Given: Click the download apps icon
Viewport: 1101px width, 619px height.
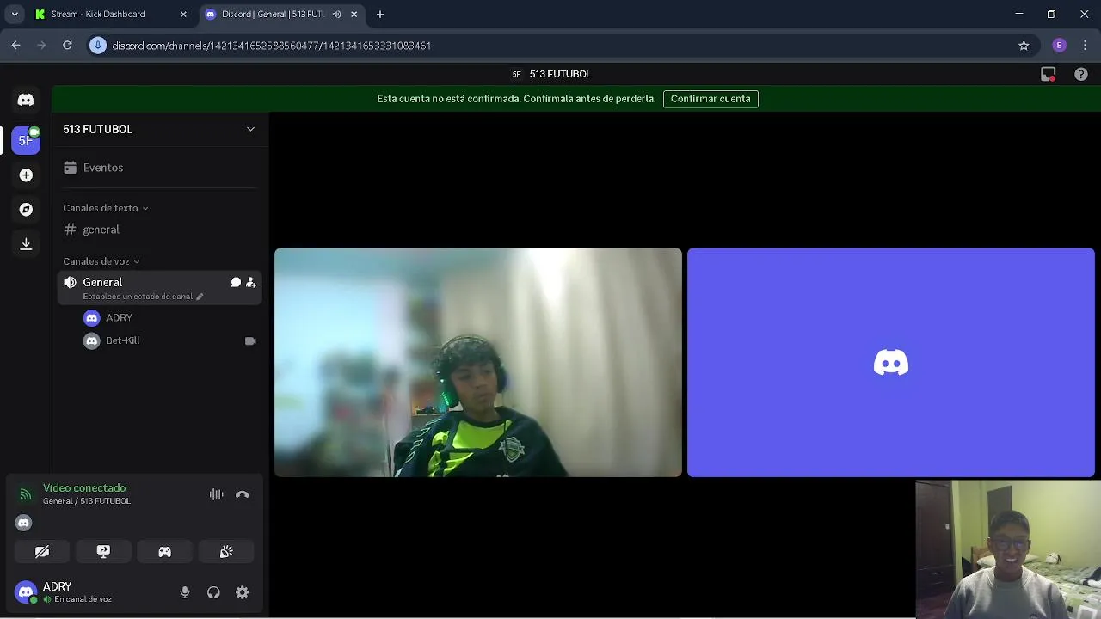Looking at the screenshot, I should [x=26, y=244].
